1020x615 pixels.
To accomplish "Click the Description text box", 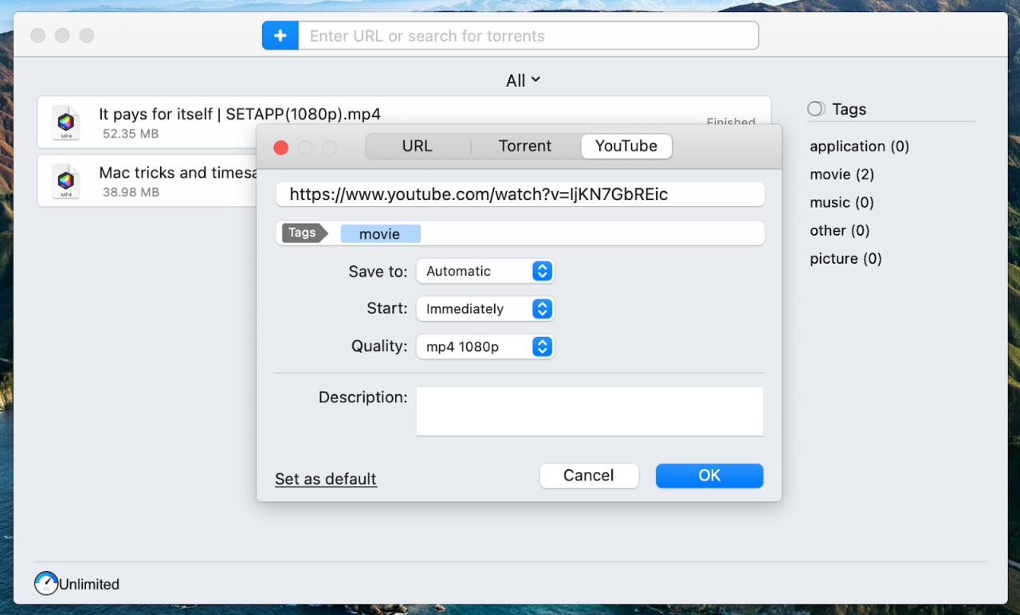I will coord(590,411).
